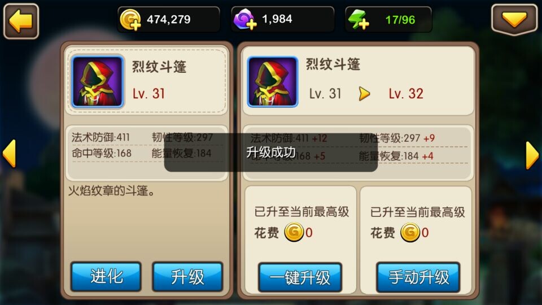
Task: Tap the 17/96 energy counter
Action: 400,20
